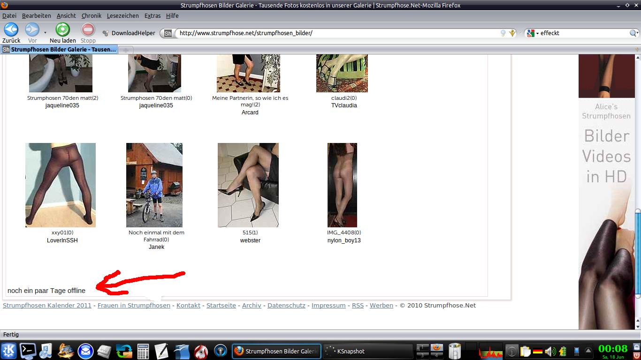Viewport: 641px width, 360px height.
Task: Open the trash bin in the panel
Action: click(454, 351)
